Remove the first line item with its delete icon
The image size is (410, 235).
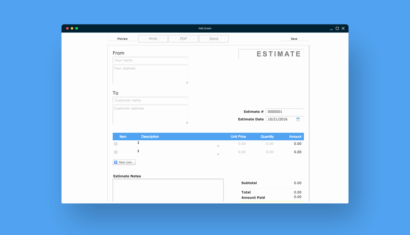pos(116,144)
